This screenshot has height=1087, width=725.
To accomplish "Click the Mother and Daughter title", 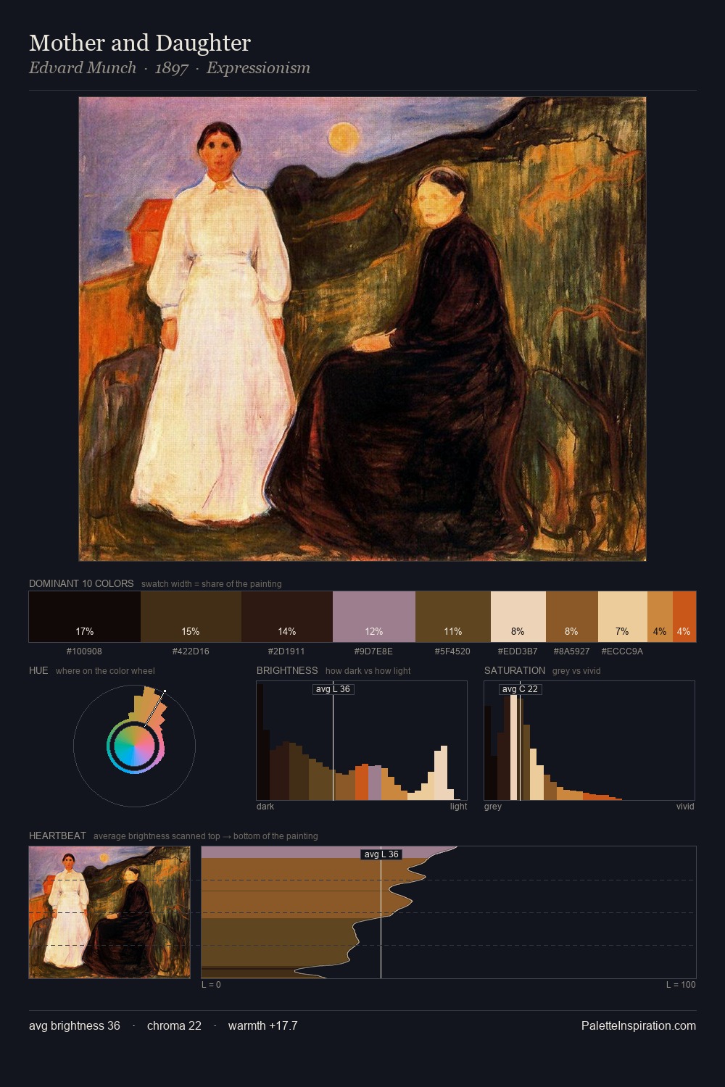I will (x=140, y=43).
